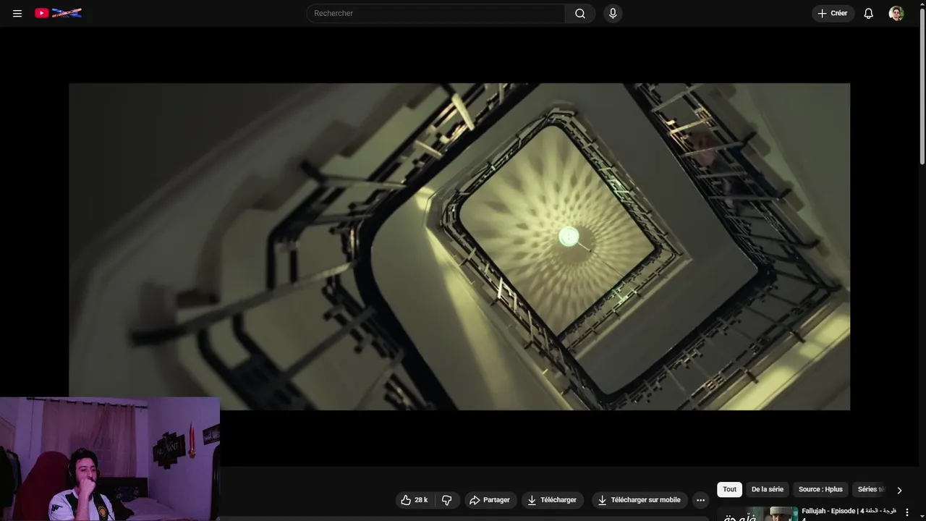This screenshot has width=926, height=521.
Task: Show more filter chips with the arrow
Action: [899, 490]
